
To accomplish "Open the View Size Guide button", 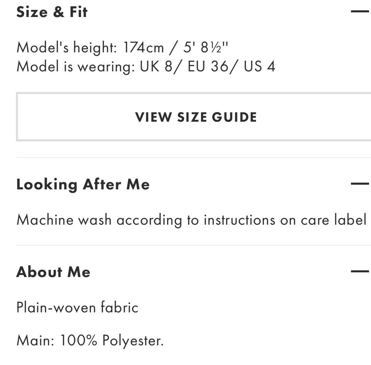I will click(x=196, y=117).
